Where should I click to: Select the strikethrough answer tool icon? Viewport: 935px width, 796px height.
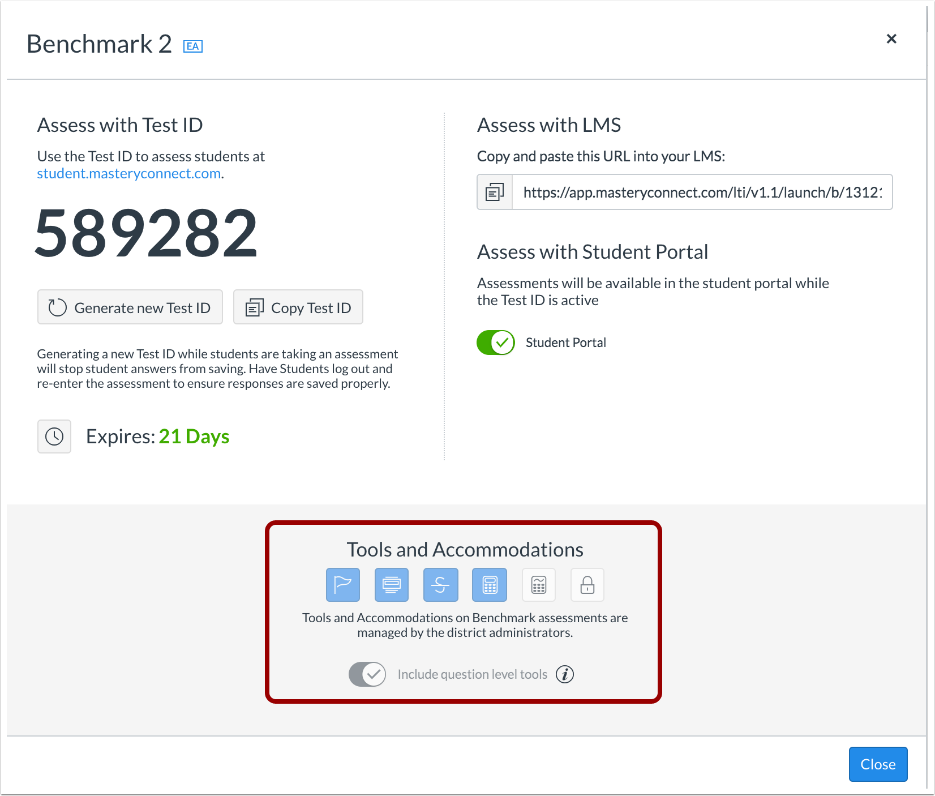(440, 585)
